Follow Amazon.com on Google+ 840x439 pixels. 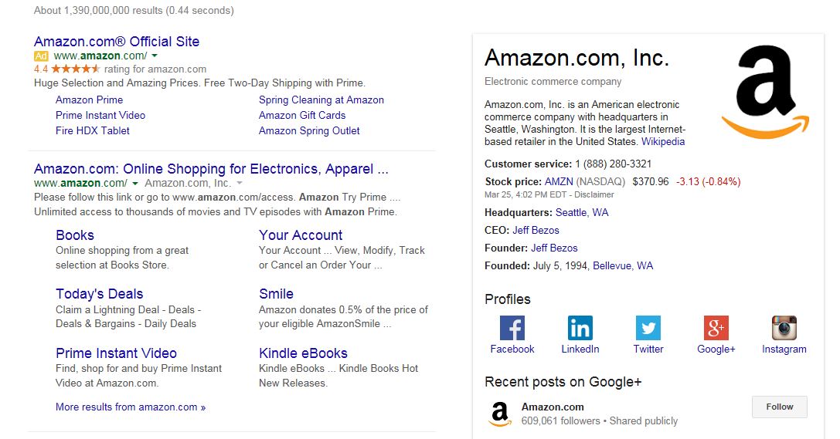[x=780, y=407]
